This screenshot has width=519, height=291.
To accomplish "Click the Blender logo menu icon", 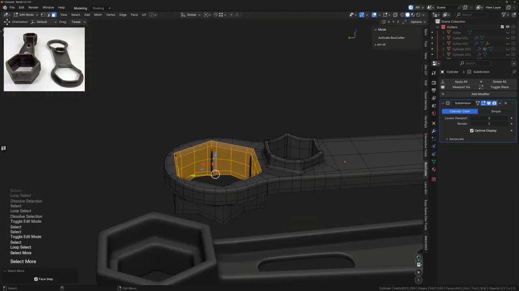I will 4,7.
